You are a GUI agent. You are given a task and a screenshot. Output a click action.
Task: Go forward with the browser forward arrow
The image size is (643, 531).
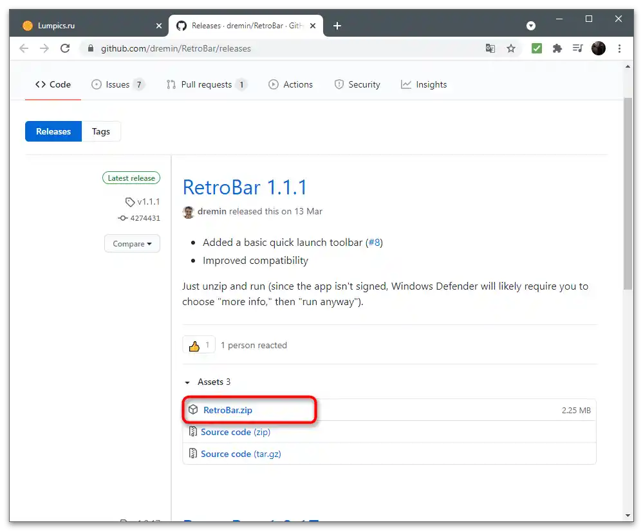coord(44,48)
